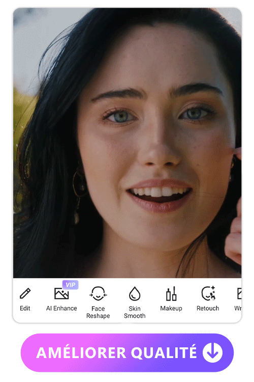Choose the Face Reshape face icon
Screen dimensions: 254x382
[98, 293]
